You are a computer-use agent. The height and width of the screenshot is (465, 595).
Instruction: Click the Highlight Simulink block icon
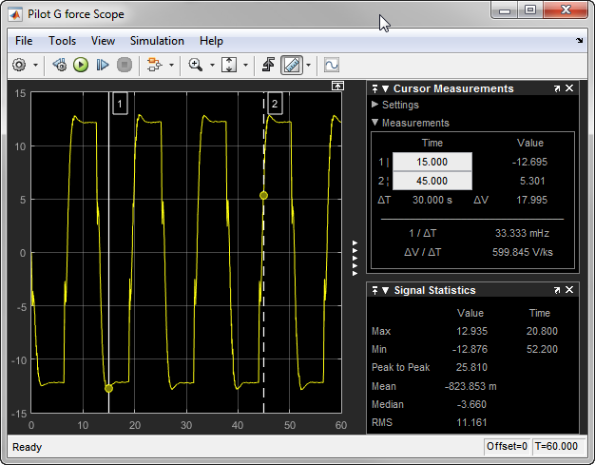pos(153,65)
